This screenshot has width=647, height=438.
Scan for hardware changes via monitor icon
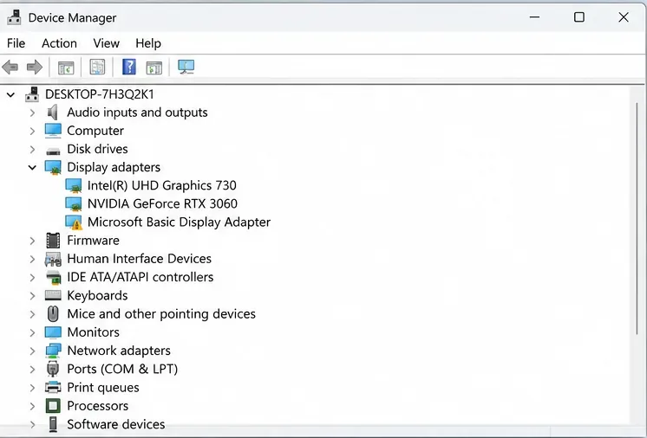186,67
